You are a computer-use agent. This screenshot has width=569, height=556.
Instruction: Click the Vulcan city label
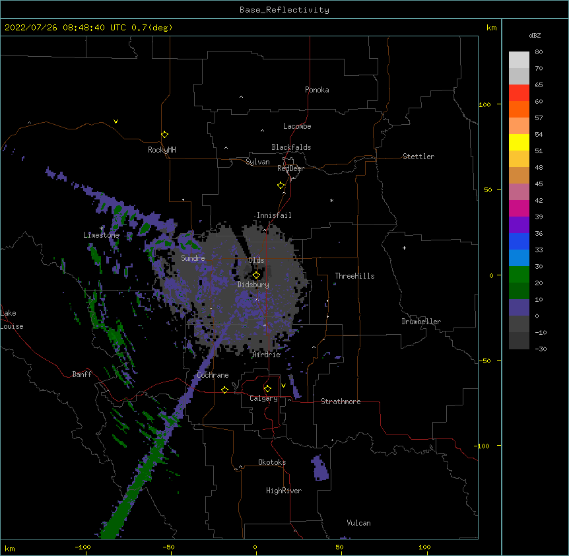click(358, 523)
